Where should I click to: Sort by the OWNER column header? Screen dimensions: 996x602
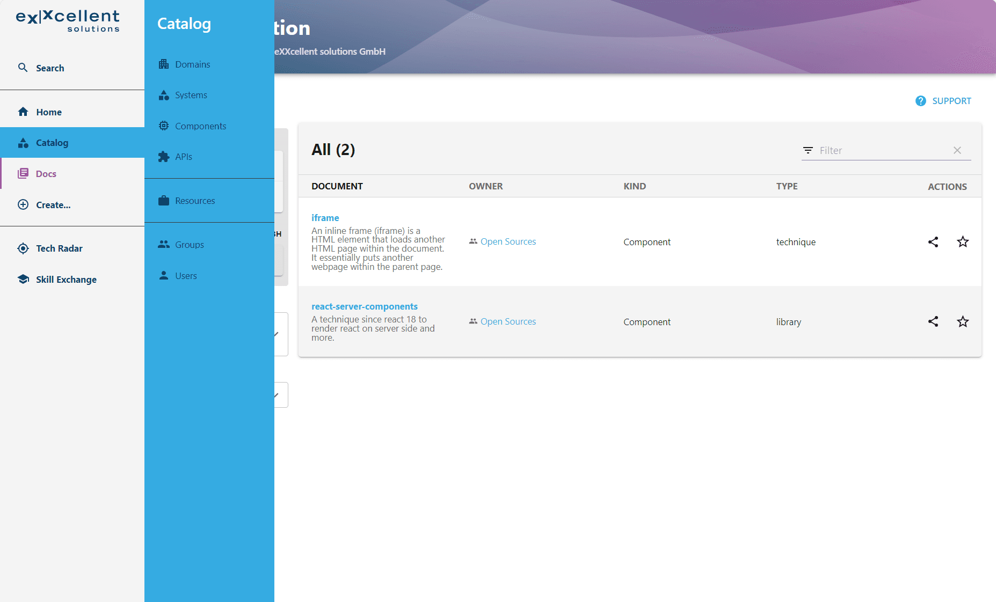coord(486,186)
